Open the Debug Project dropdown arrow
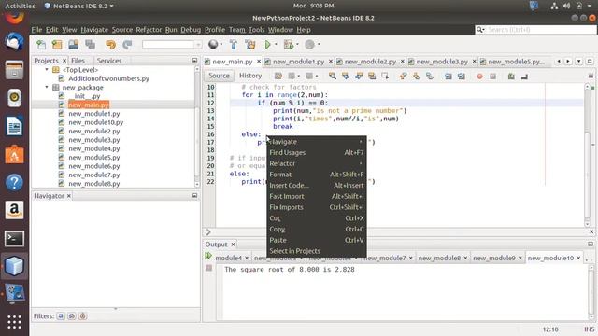Image resolution: width=598 pixels, height=336 pixels. [x=297, y=45]
